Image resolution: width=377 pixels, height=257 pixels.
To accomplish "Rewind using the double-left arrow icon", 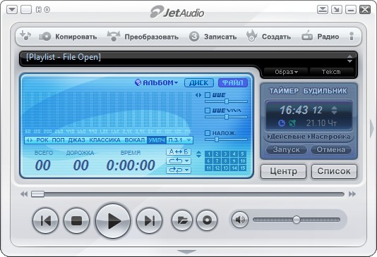I will 24,194.
